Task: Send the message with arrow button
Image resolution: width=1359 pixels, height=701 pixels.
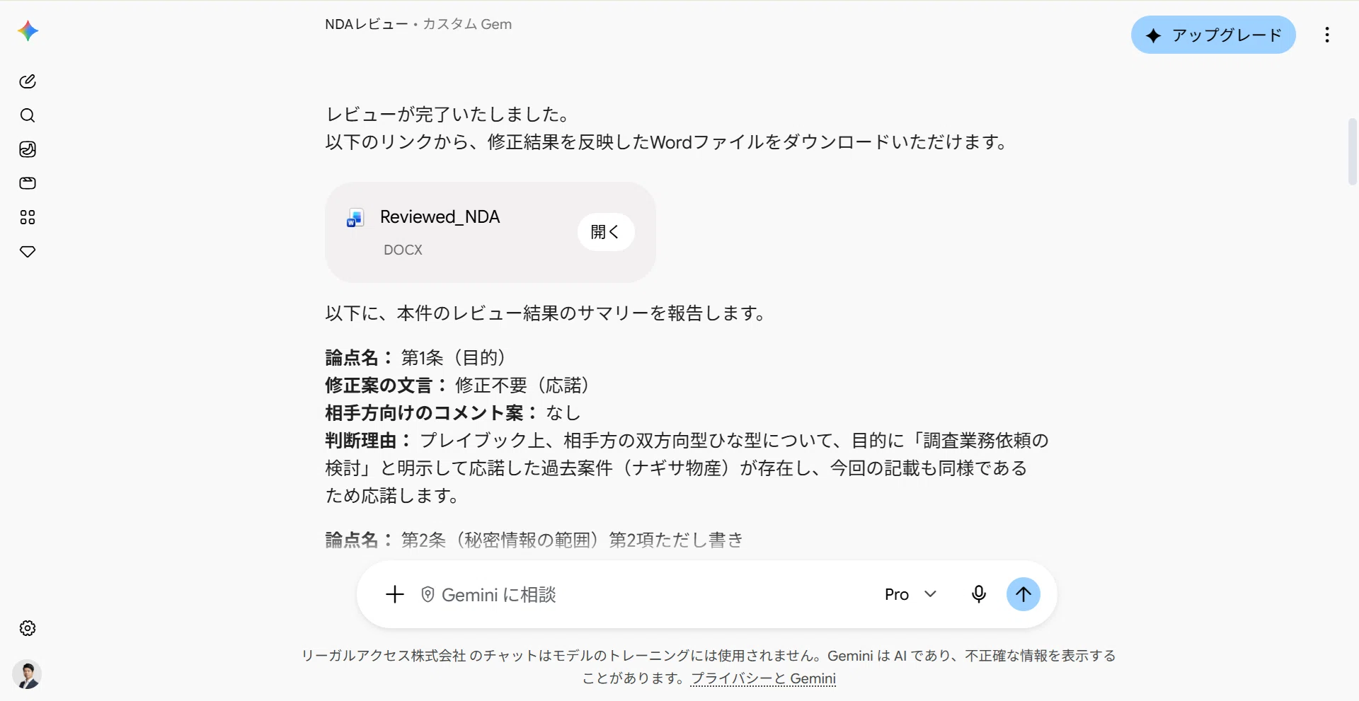Action: point(1023,594)
